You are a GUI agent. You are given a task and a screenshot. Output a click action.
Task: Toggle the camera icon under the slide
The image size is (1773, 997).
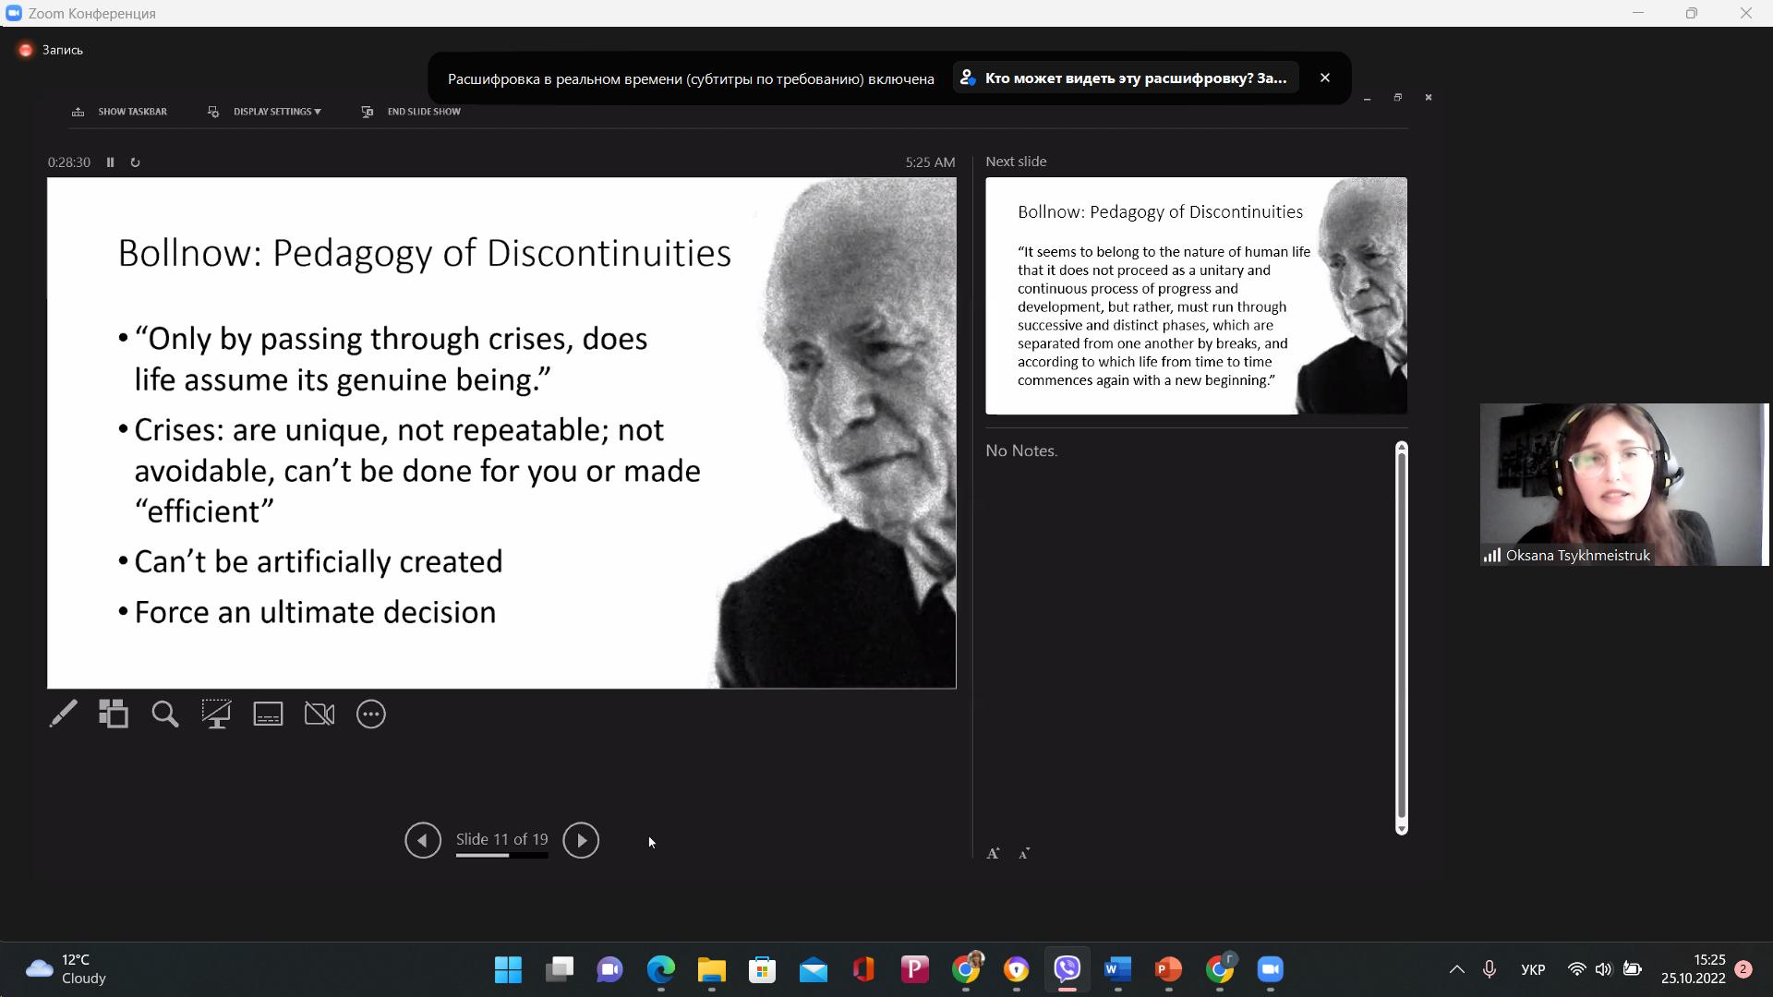[320, 714]
